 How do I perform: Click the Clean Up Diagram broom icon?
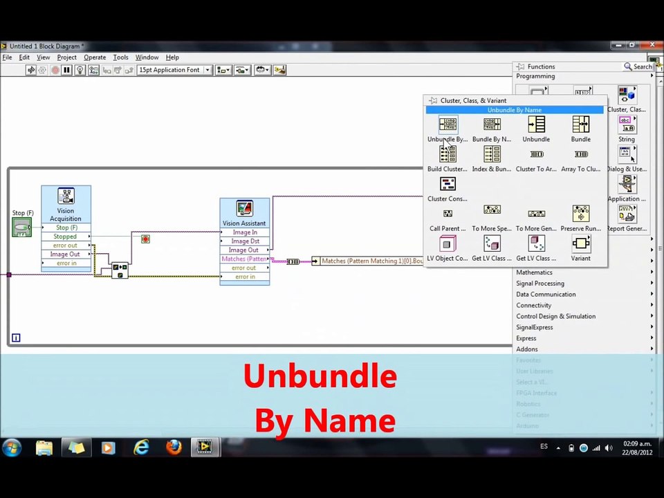[279, 70]
